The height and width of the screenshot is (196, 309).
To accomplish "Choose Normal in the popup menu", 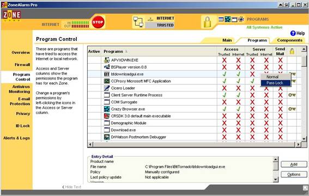I will point(276,77).
